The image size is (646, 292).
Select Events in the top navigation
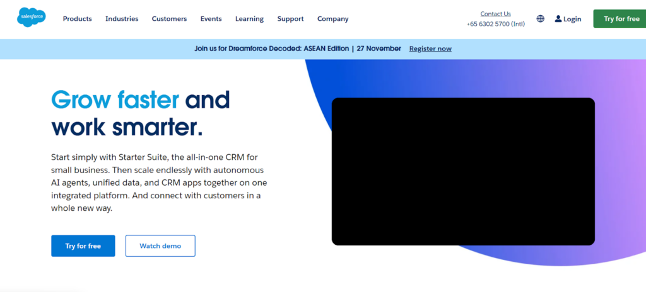[x=211, y=19]
